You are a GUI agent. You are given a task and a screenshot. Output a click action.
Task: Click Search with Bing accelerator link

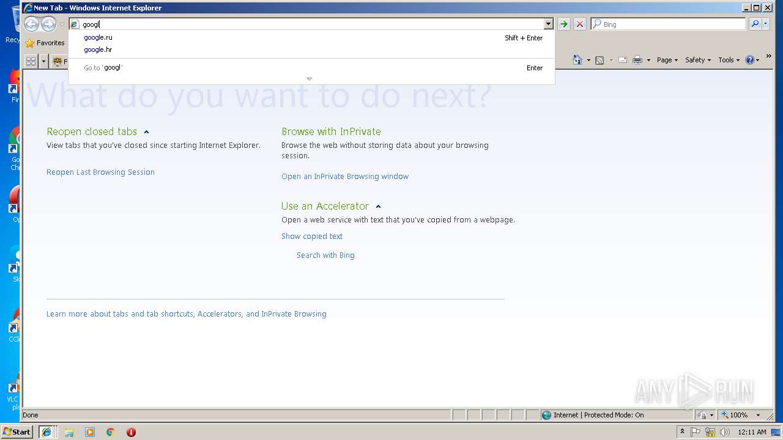[325, 255]
